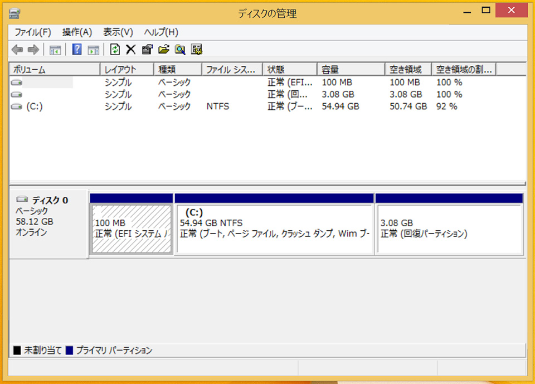The image size is (535, 384).
Task: Click the Forward arrow toolbar icon
Action: pyautogui.click(x=33, y=50)
